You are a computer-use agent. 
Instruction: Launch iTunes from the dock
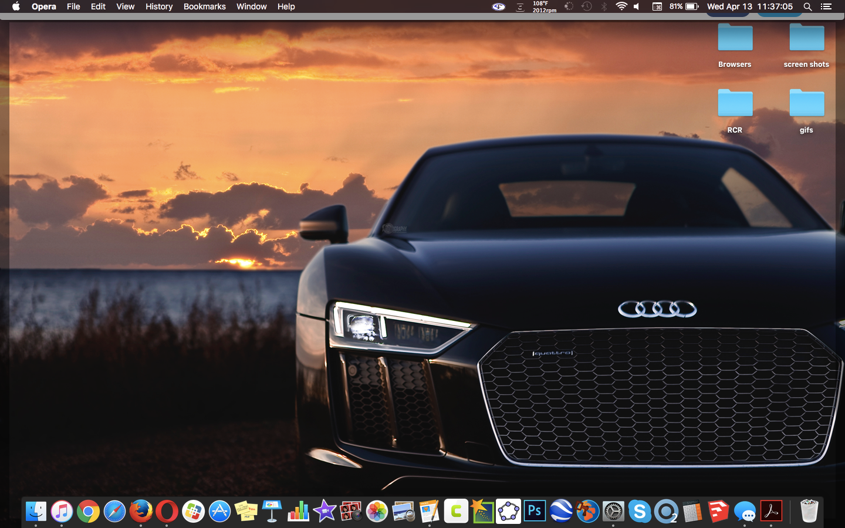[x=62, y=512]
